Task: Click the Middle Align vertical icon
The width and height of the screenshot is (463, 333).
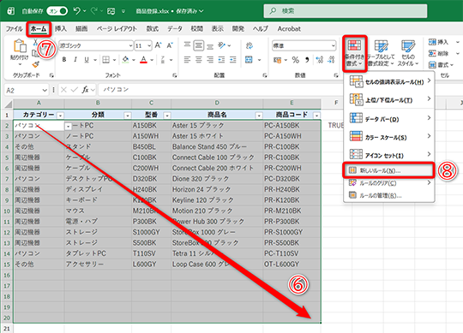Action: coord(198,45)
